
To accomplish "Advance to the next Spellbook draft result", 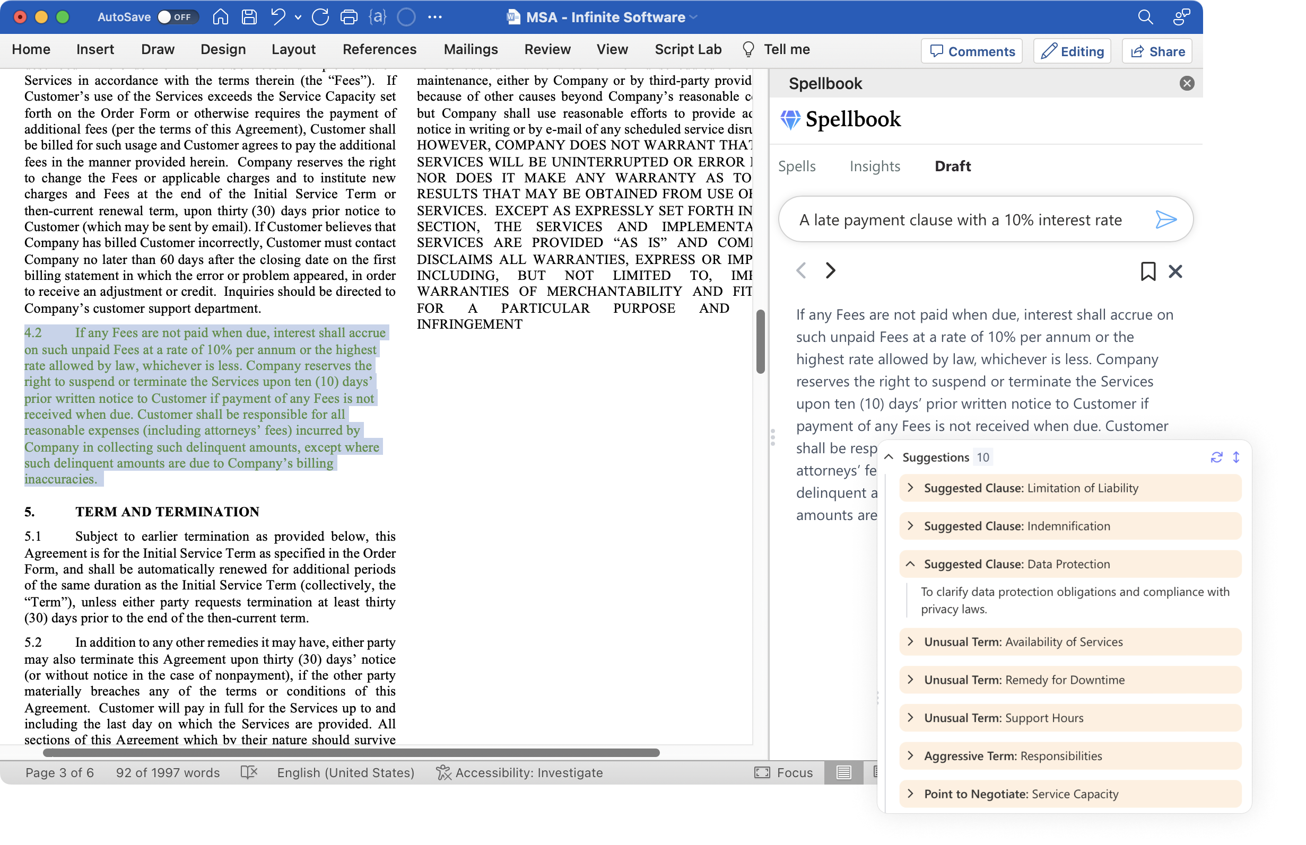I will [x=830, y=270].
